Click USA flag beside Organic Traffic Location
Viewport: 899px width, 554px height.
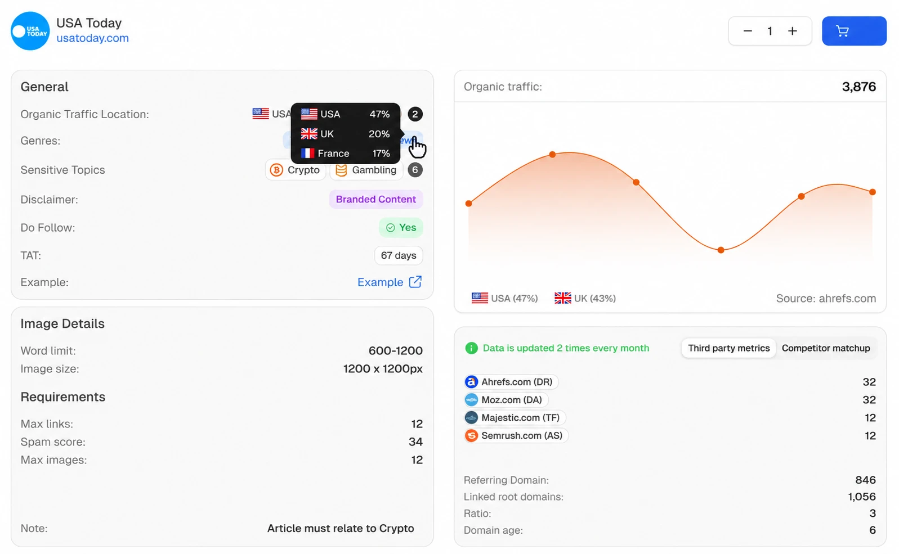click(261, 114)
